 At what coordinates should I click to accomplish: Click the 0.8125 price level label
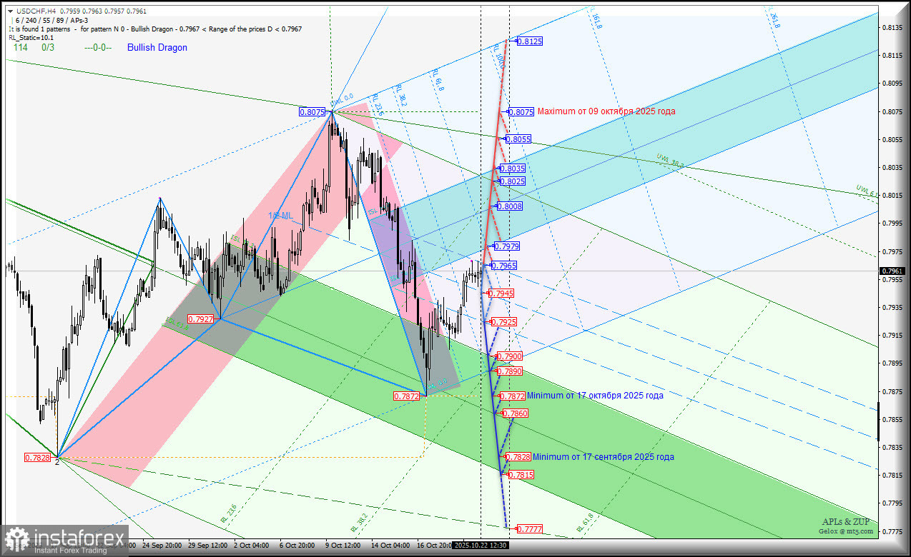(x=529, y=41)
